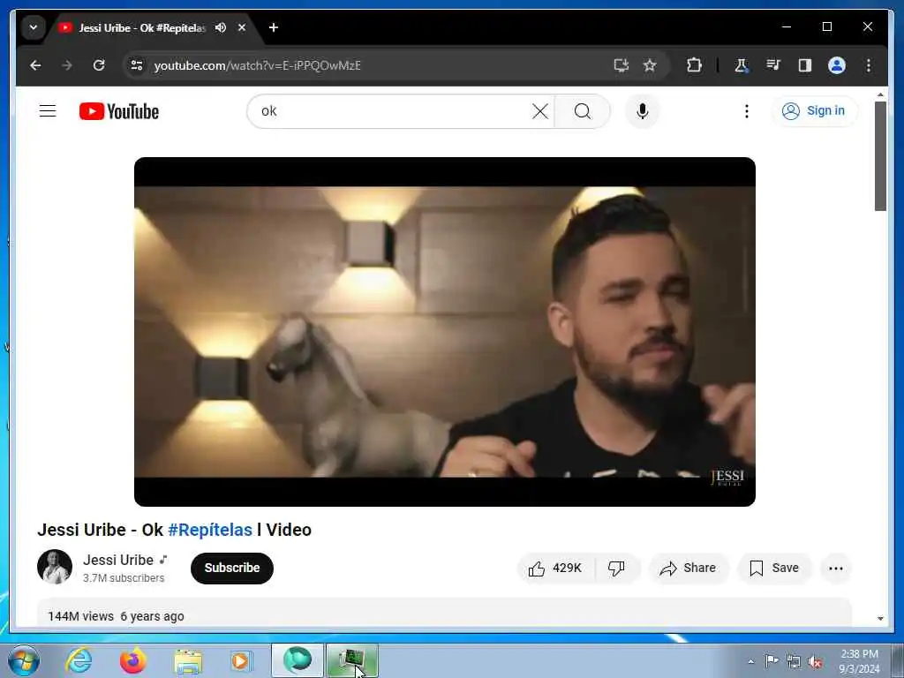Click the magnifier search button

point(583,111)
